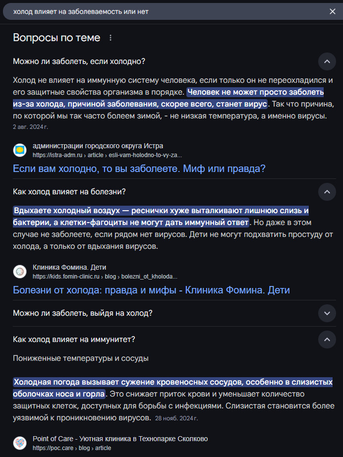Click the kids.fomin-clinic.ru URL breadcrumb
Image resolution: width=343 pixels, height=457 pixels.
click(105, 276)
